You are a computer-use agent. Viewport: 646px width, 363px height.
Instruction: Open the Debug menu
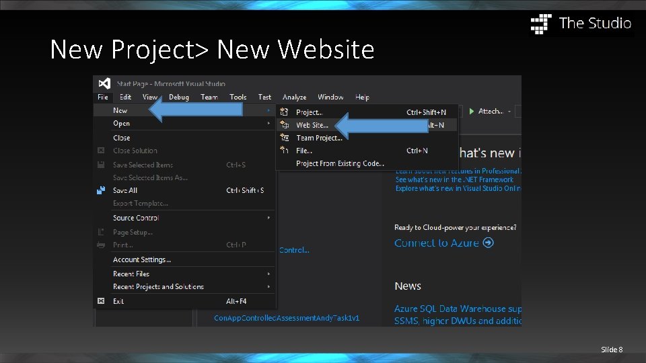tap(179, 97)
